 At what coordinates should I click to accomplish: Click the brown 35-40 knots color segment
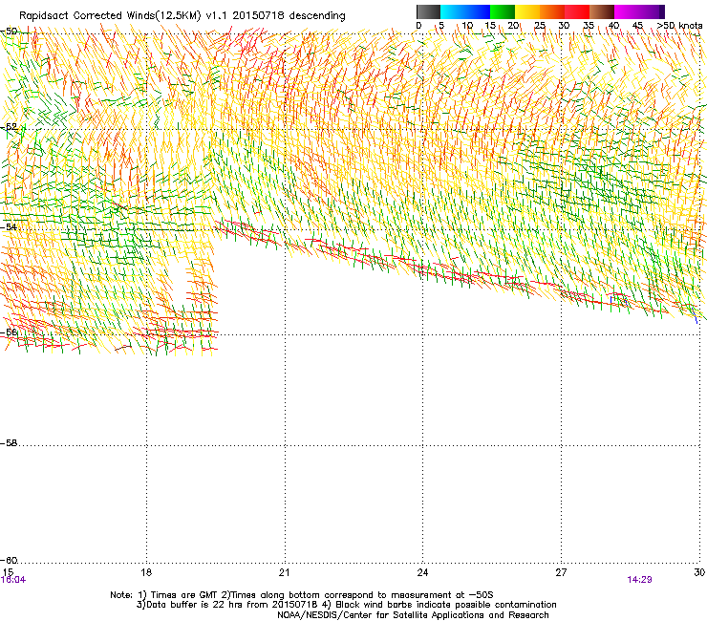pyautogui.click(x=602, y=11)
